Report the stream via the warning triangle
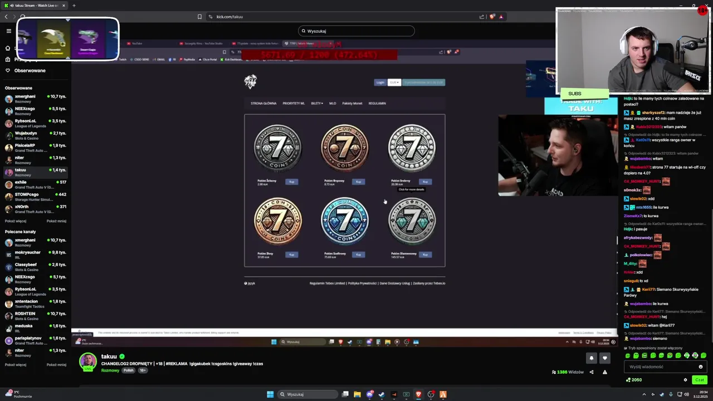This screenshot has height=401, width=713. click(x=605, y=372)
